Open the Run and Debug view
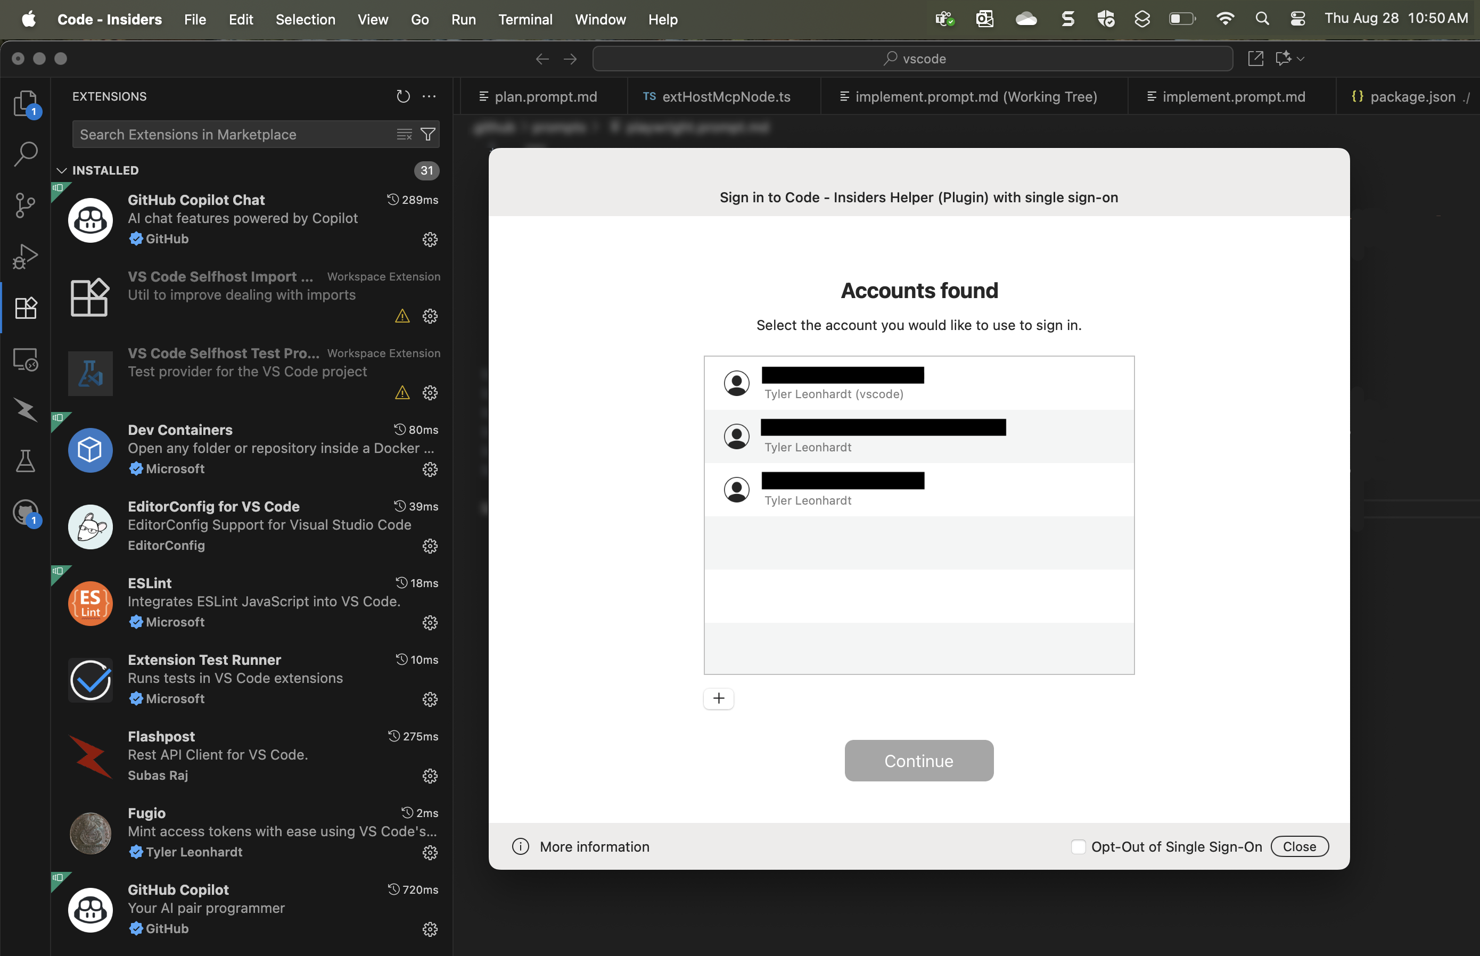The height and width of the screenshot is (956, 1480). point(26,256)
